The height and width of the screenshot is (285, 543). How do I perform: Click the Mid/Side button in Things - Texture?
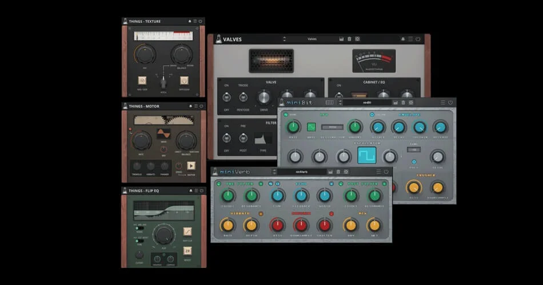point(142,80)
